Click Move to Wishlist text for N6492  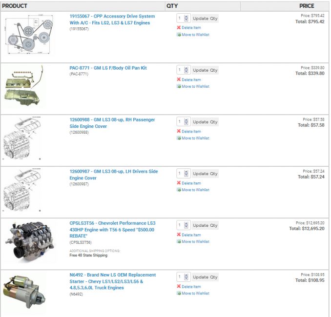[x=195, y=293]
